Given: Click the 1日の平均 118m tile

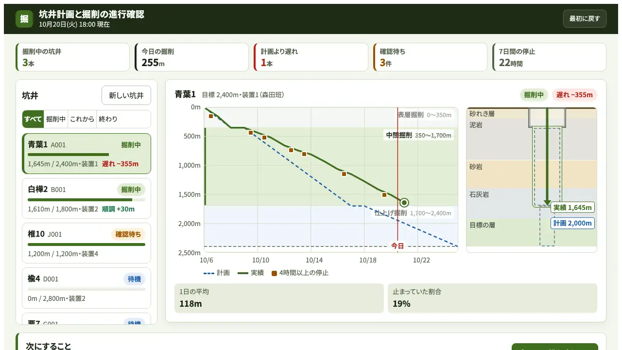Looking at the screenshot, I should 279,298.
